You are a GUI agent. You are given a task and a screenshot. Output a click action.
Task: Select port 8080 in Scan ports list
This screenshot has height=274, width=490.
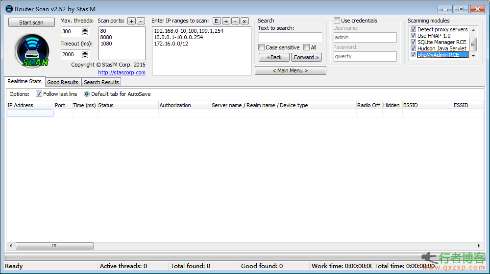106,37
